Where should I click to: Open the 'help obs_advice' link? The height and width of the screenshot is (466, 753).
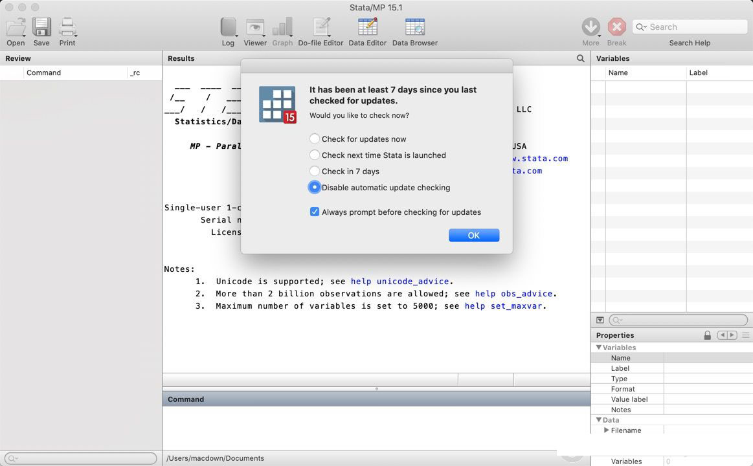tap(513, 294)
